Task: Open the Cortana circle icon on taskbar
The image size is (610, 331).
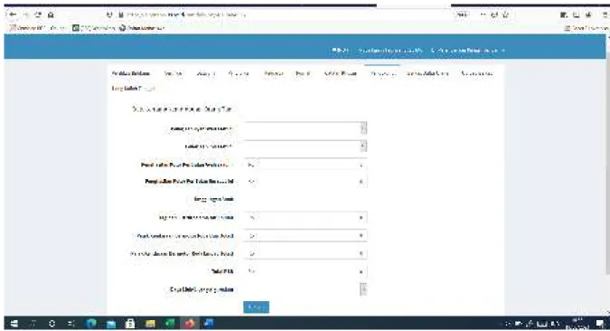Action: click(x=52, y=324)
